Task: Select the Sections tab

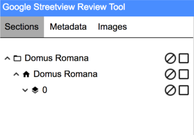Action: click(22, 27)
